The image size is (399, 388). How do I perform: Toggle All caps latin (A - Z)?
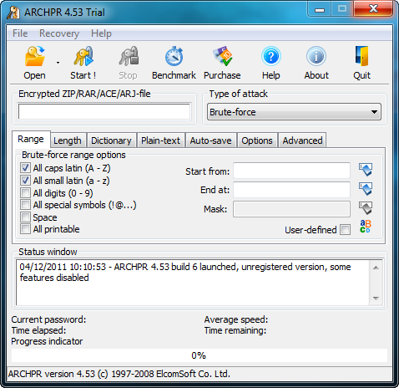(25, 168)
